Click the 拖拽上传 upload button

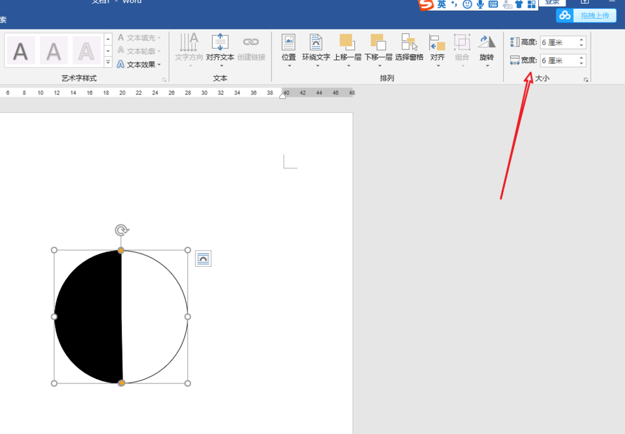coord(586,16)
